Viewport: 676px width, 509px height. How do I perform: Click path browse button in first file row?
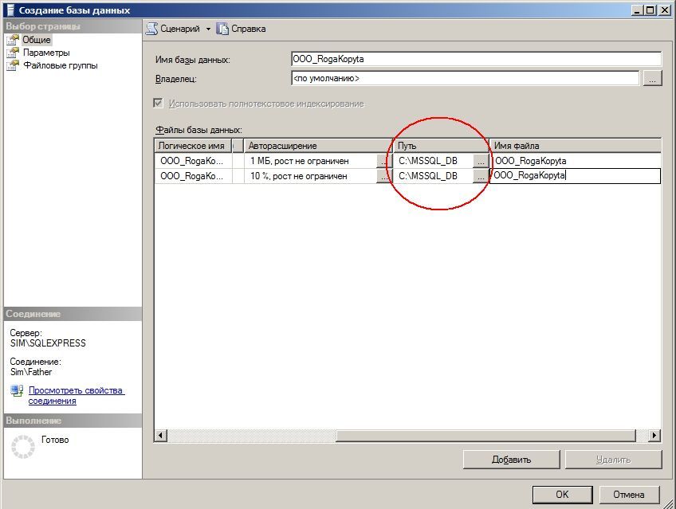[x=480, y=161]
